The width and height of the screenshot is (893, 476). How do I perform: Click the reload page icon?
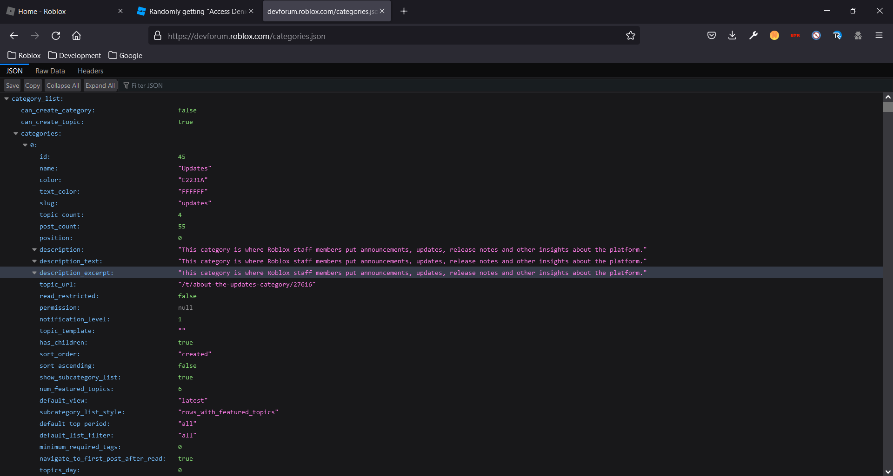click(x=56, y=36)
